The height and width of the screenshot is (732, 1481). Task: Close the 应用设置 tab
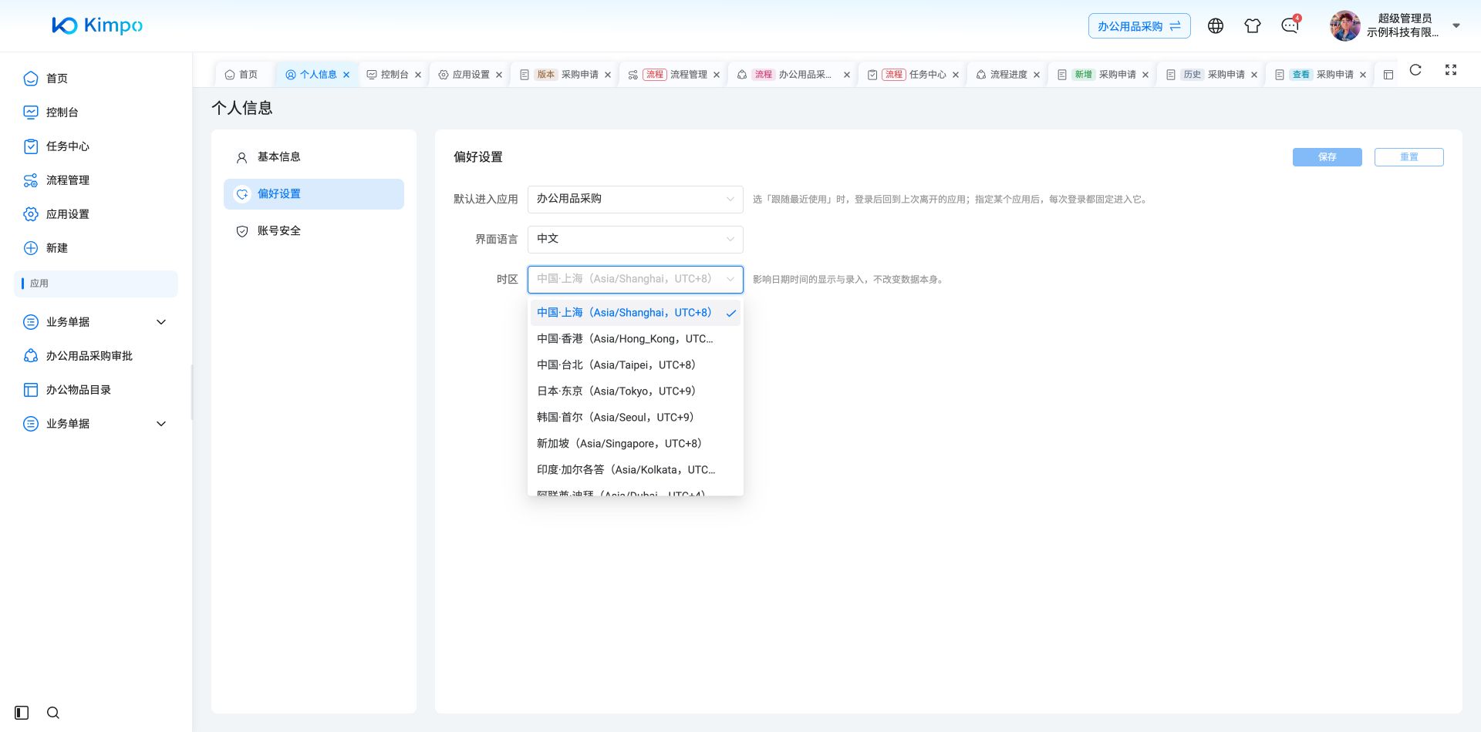pyautogui.click(x=499, y=75)
